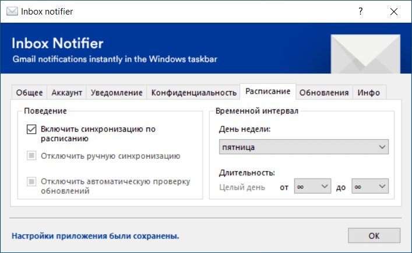Click the 'Целый день' label
The image size is (412, 253).
[x=242, y=187]
